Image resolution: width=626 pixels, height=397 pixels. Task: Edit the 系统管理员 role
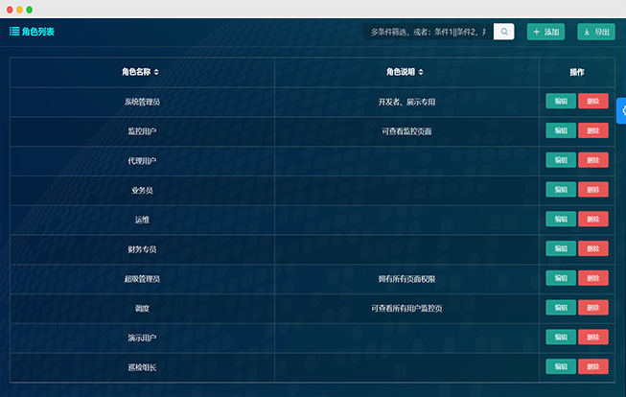click(561, 102)
